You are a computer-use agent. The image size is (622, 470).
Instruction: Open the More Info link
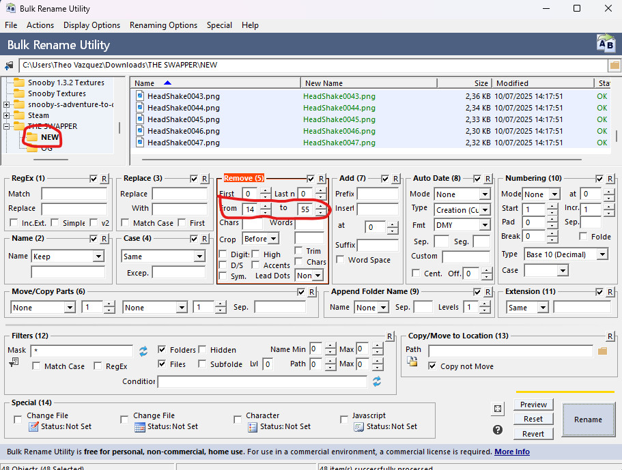pos(512,452)
